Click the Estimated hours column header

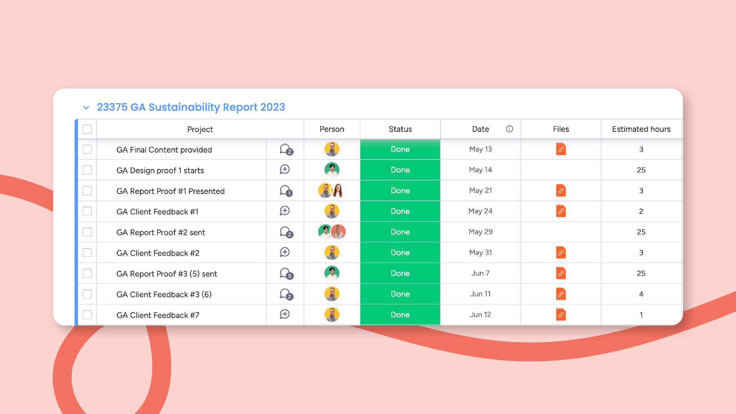pos(641,129)
